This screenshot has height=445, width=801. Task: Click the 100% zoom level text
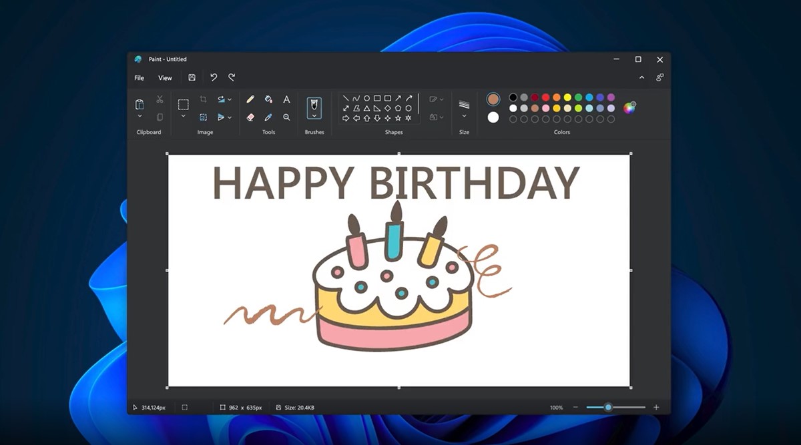click(556, 408)
